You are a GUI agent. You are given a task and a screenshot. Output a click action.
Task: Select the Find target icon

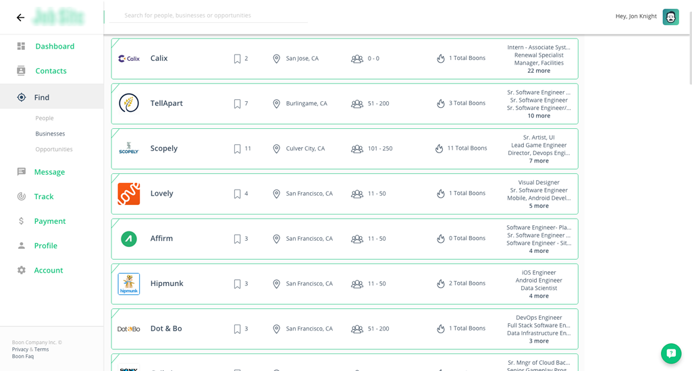coord(21,98)
